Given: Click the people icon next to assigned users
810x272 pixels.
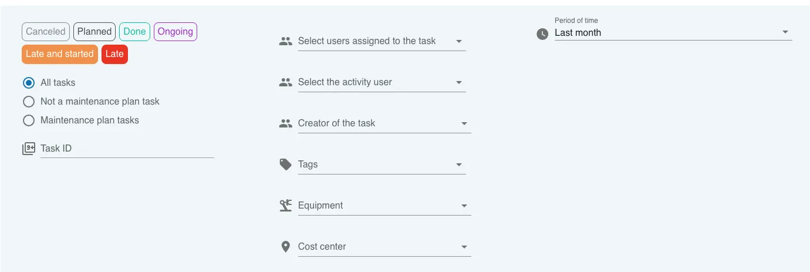Looking at the screenshot, I should (286, 41).
